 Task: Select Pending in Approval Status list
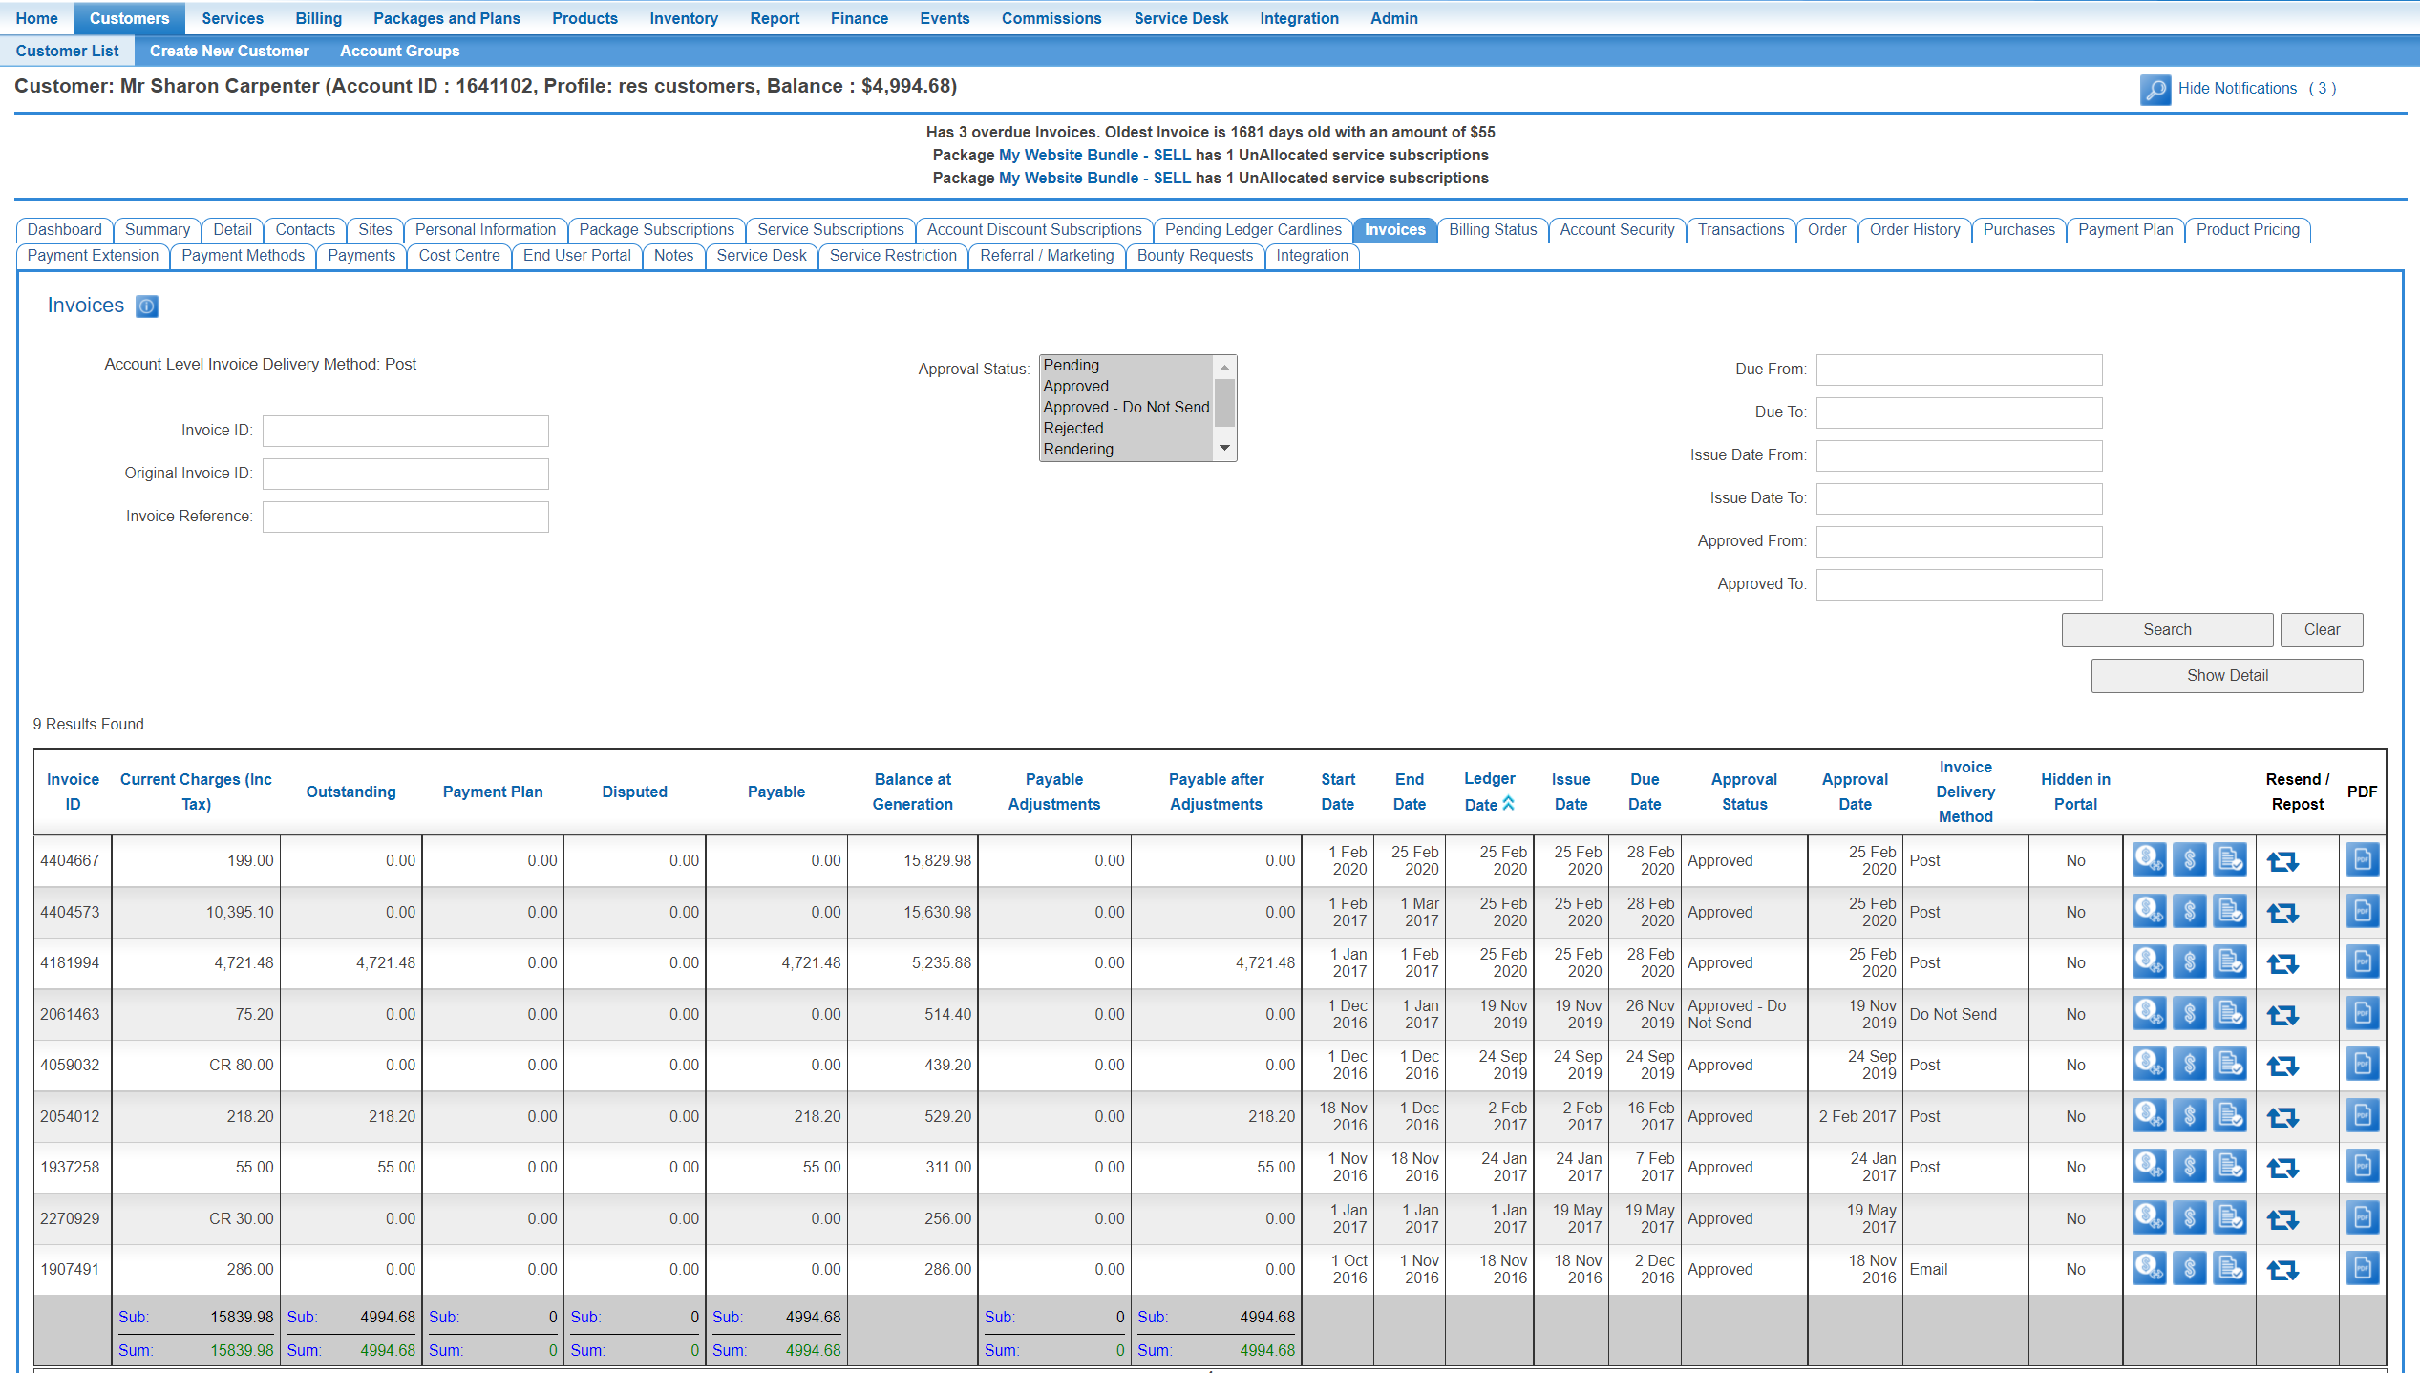point(1072,365)
